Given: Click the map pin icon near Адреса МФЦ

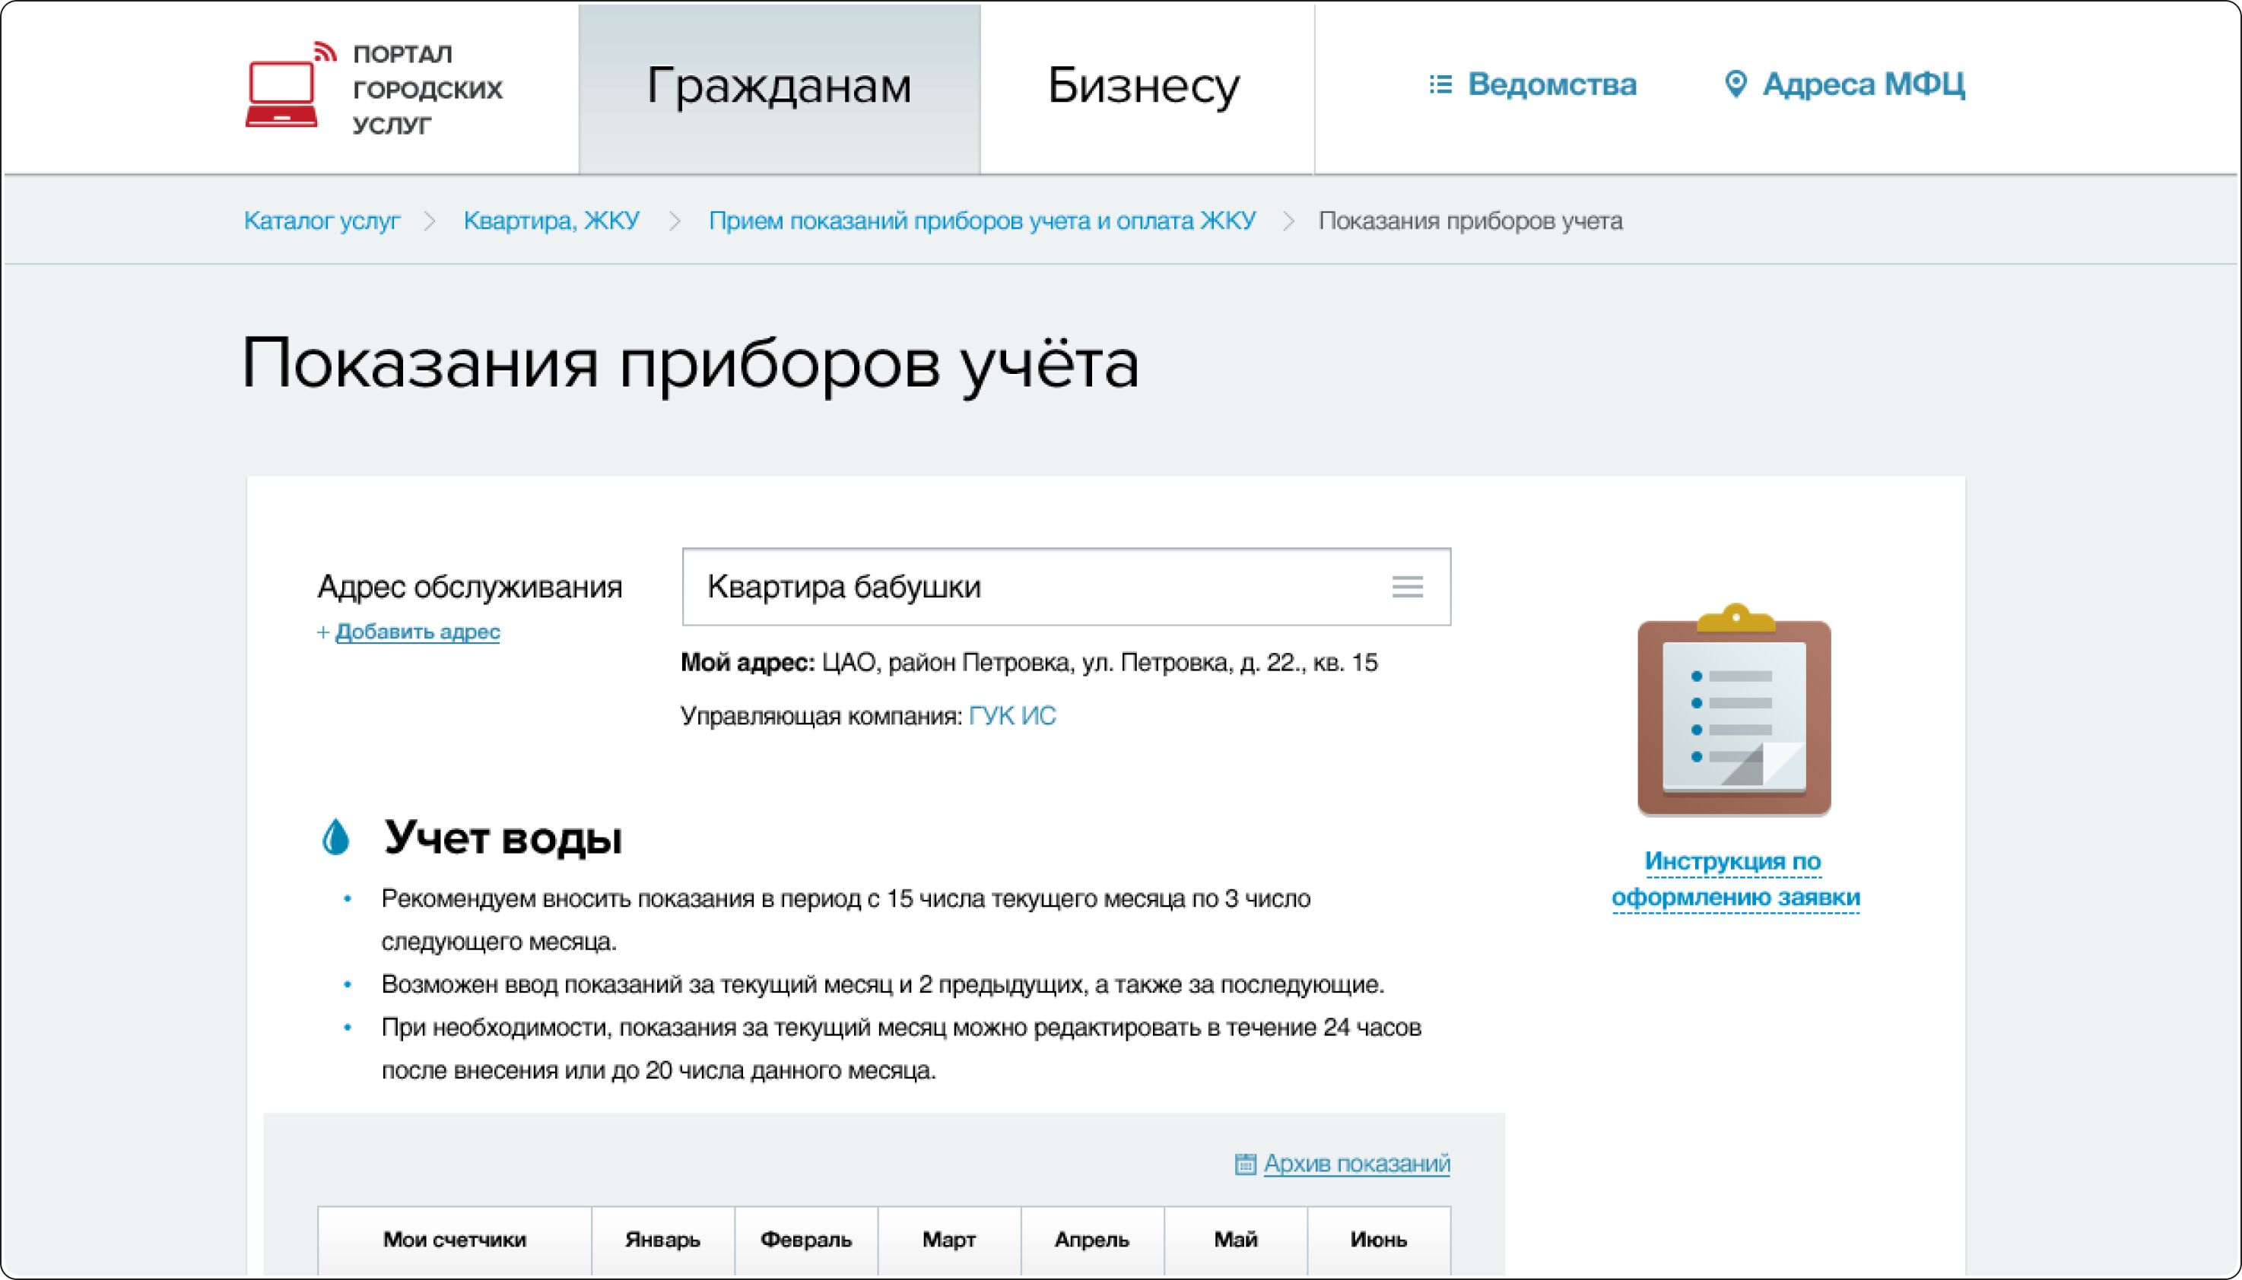Looking at the screenshot, I should 1735,84.
